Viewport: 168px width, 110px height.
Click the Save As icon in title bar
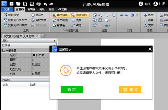pos(32,4)
